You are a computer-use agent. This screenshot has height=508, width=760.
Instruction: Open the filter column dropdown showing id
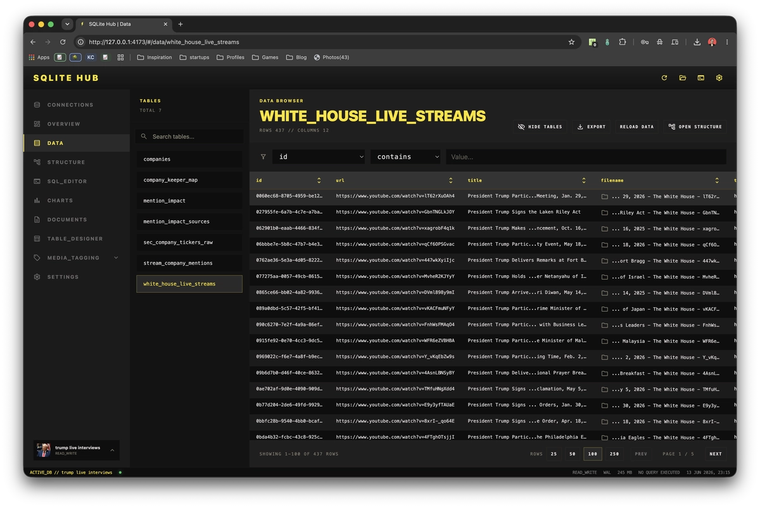point(320,157)
